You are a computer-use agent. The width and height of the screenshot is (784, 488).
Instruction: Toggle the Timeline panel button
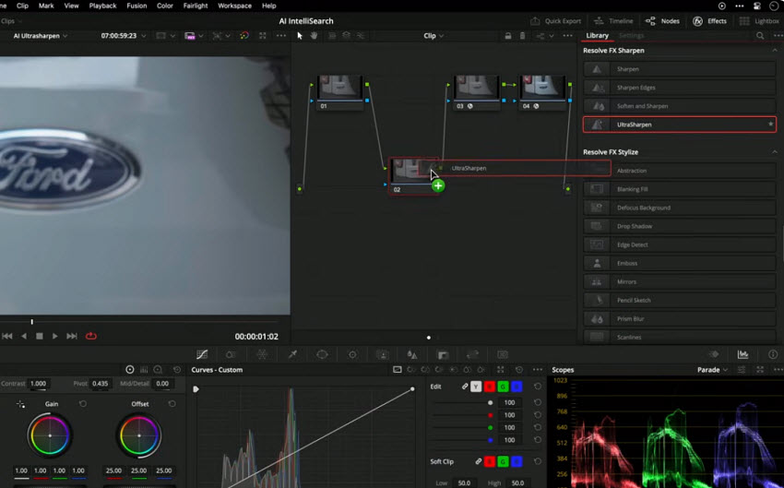coord(613,21)
